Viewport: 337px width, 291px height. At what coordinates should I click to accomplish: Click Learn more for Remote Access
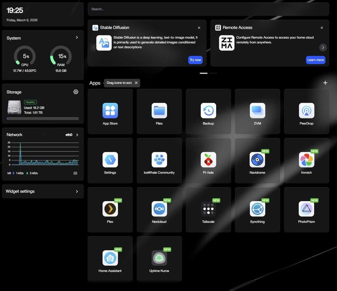(x=315, y=60)
